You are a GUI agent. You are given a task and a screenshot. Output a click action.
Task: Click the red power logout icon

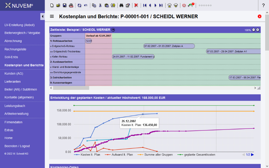tap(184, 5)
